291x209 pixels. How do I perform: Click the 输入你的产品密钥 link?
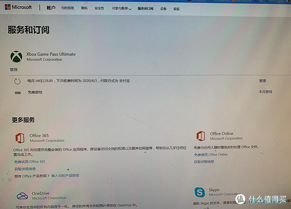pos(65,176)
